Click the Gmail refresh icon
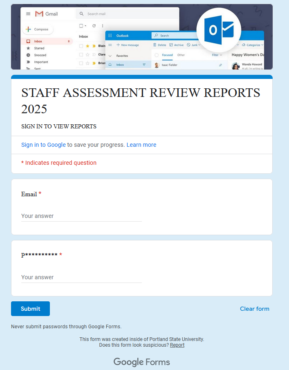The height and width of the screenshot is (370, 289). (x=94, y=26)
